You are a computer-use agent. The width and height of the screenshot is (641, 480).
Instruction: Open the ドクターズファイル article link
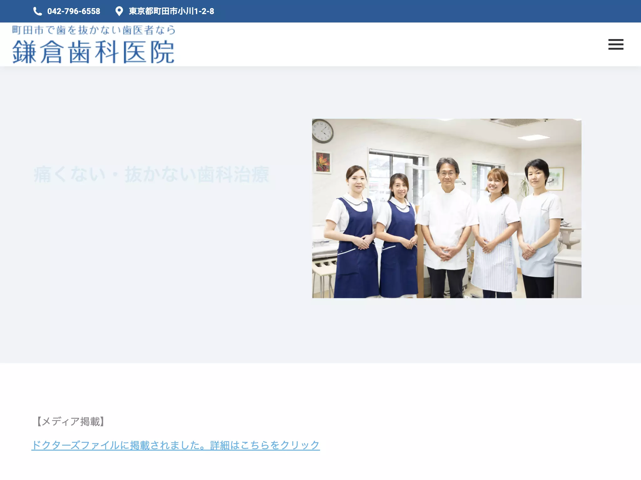coord(176,445)
